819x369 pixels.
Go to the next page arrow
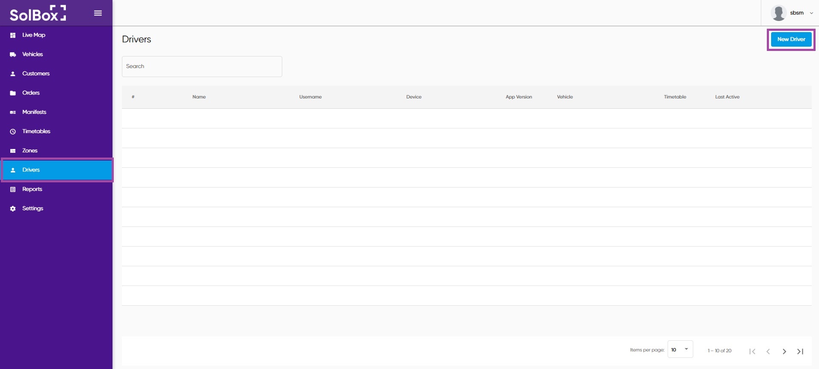click(784, 351)
